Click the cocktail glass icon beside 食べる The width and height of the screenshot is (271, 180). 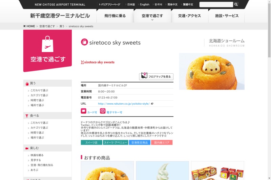coord(27,116)
